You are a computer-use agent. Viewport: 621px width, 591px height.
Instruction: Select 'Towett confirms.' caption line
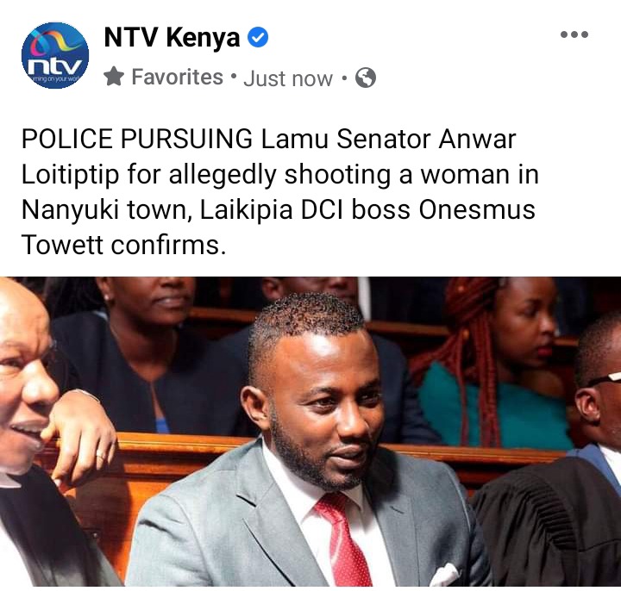coord(123,245)
